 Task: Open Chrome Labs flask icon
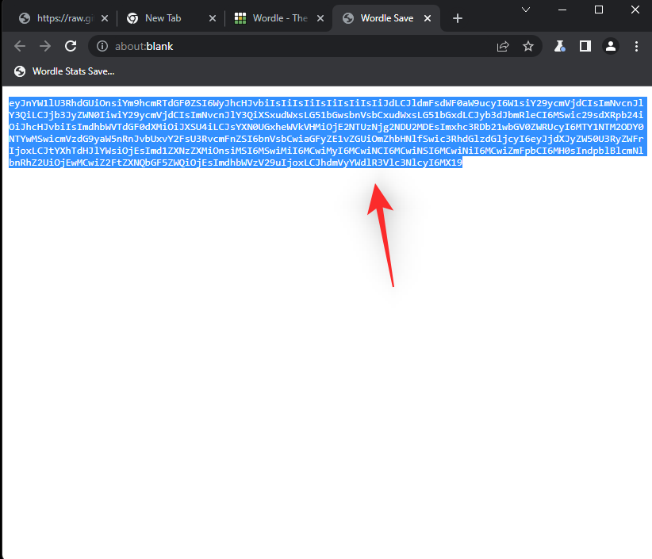point(559,46)
